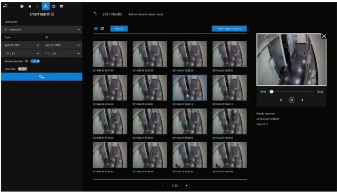The height and width of the screenshot is (192, 337).
Task: Open thumbnail dated 10:38:25
Action: tap(230, 54)
